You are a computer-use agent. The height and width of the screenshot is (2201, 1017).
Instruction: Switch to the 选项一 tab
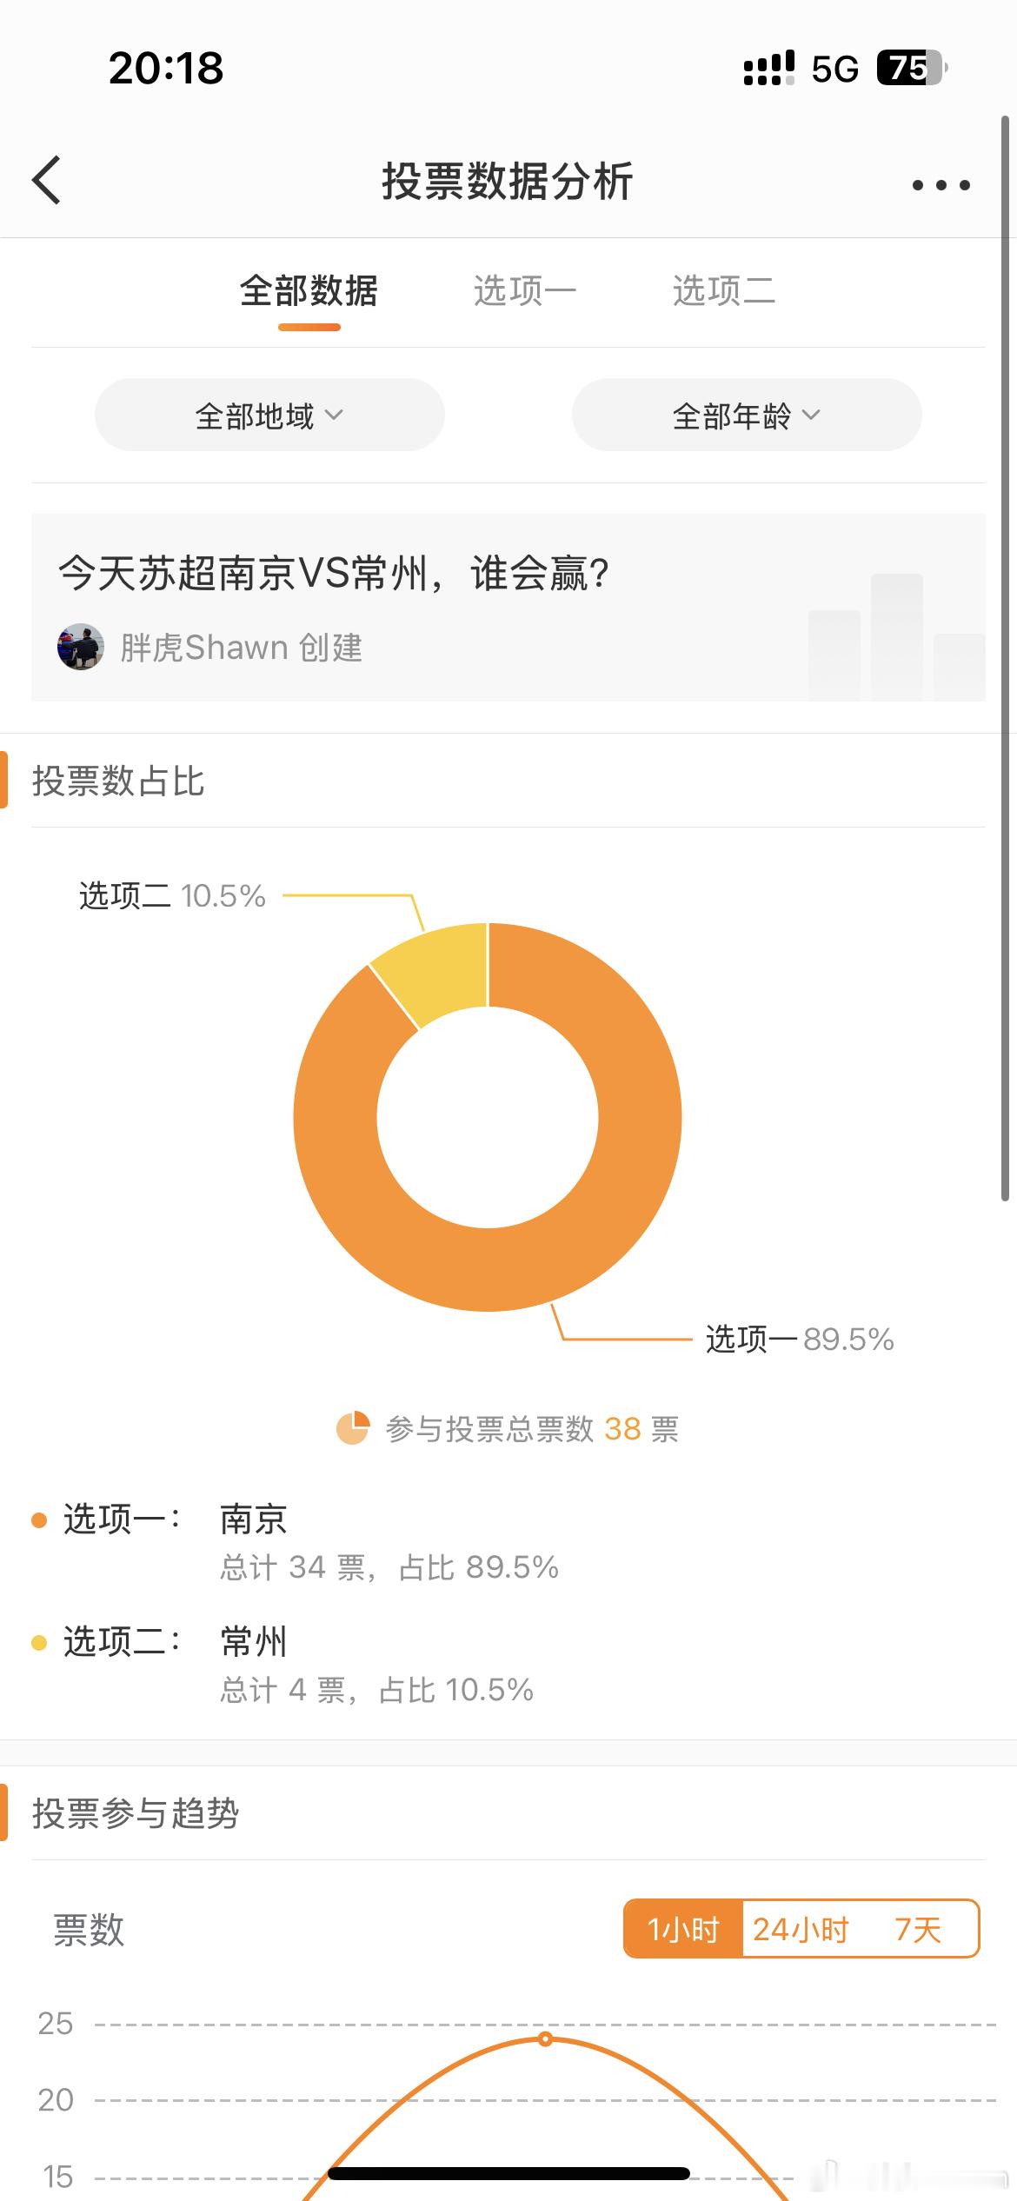[x=524, y=290]
